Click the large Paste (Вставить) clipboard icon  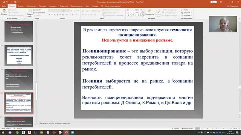(x=4, y=11)
